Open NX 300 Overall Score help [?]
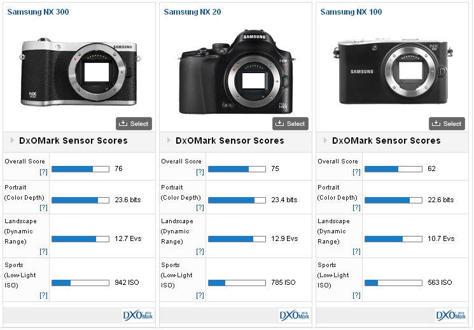 coord(43,172)
